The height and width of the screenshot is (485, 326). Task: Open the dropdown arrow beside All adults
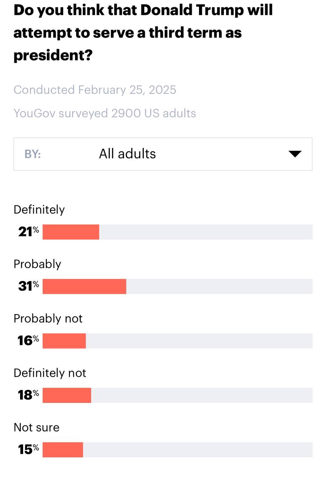[295, 154]
